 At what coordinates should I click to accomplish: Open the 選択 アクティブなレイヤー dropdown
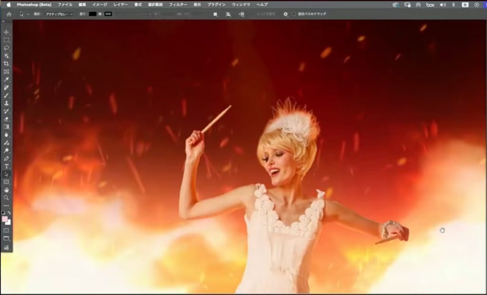point(59,14)
